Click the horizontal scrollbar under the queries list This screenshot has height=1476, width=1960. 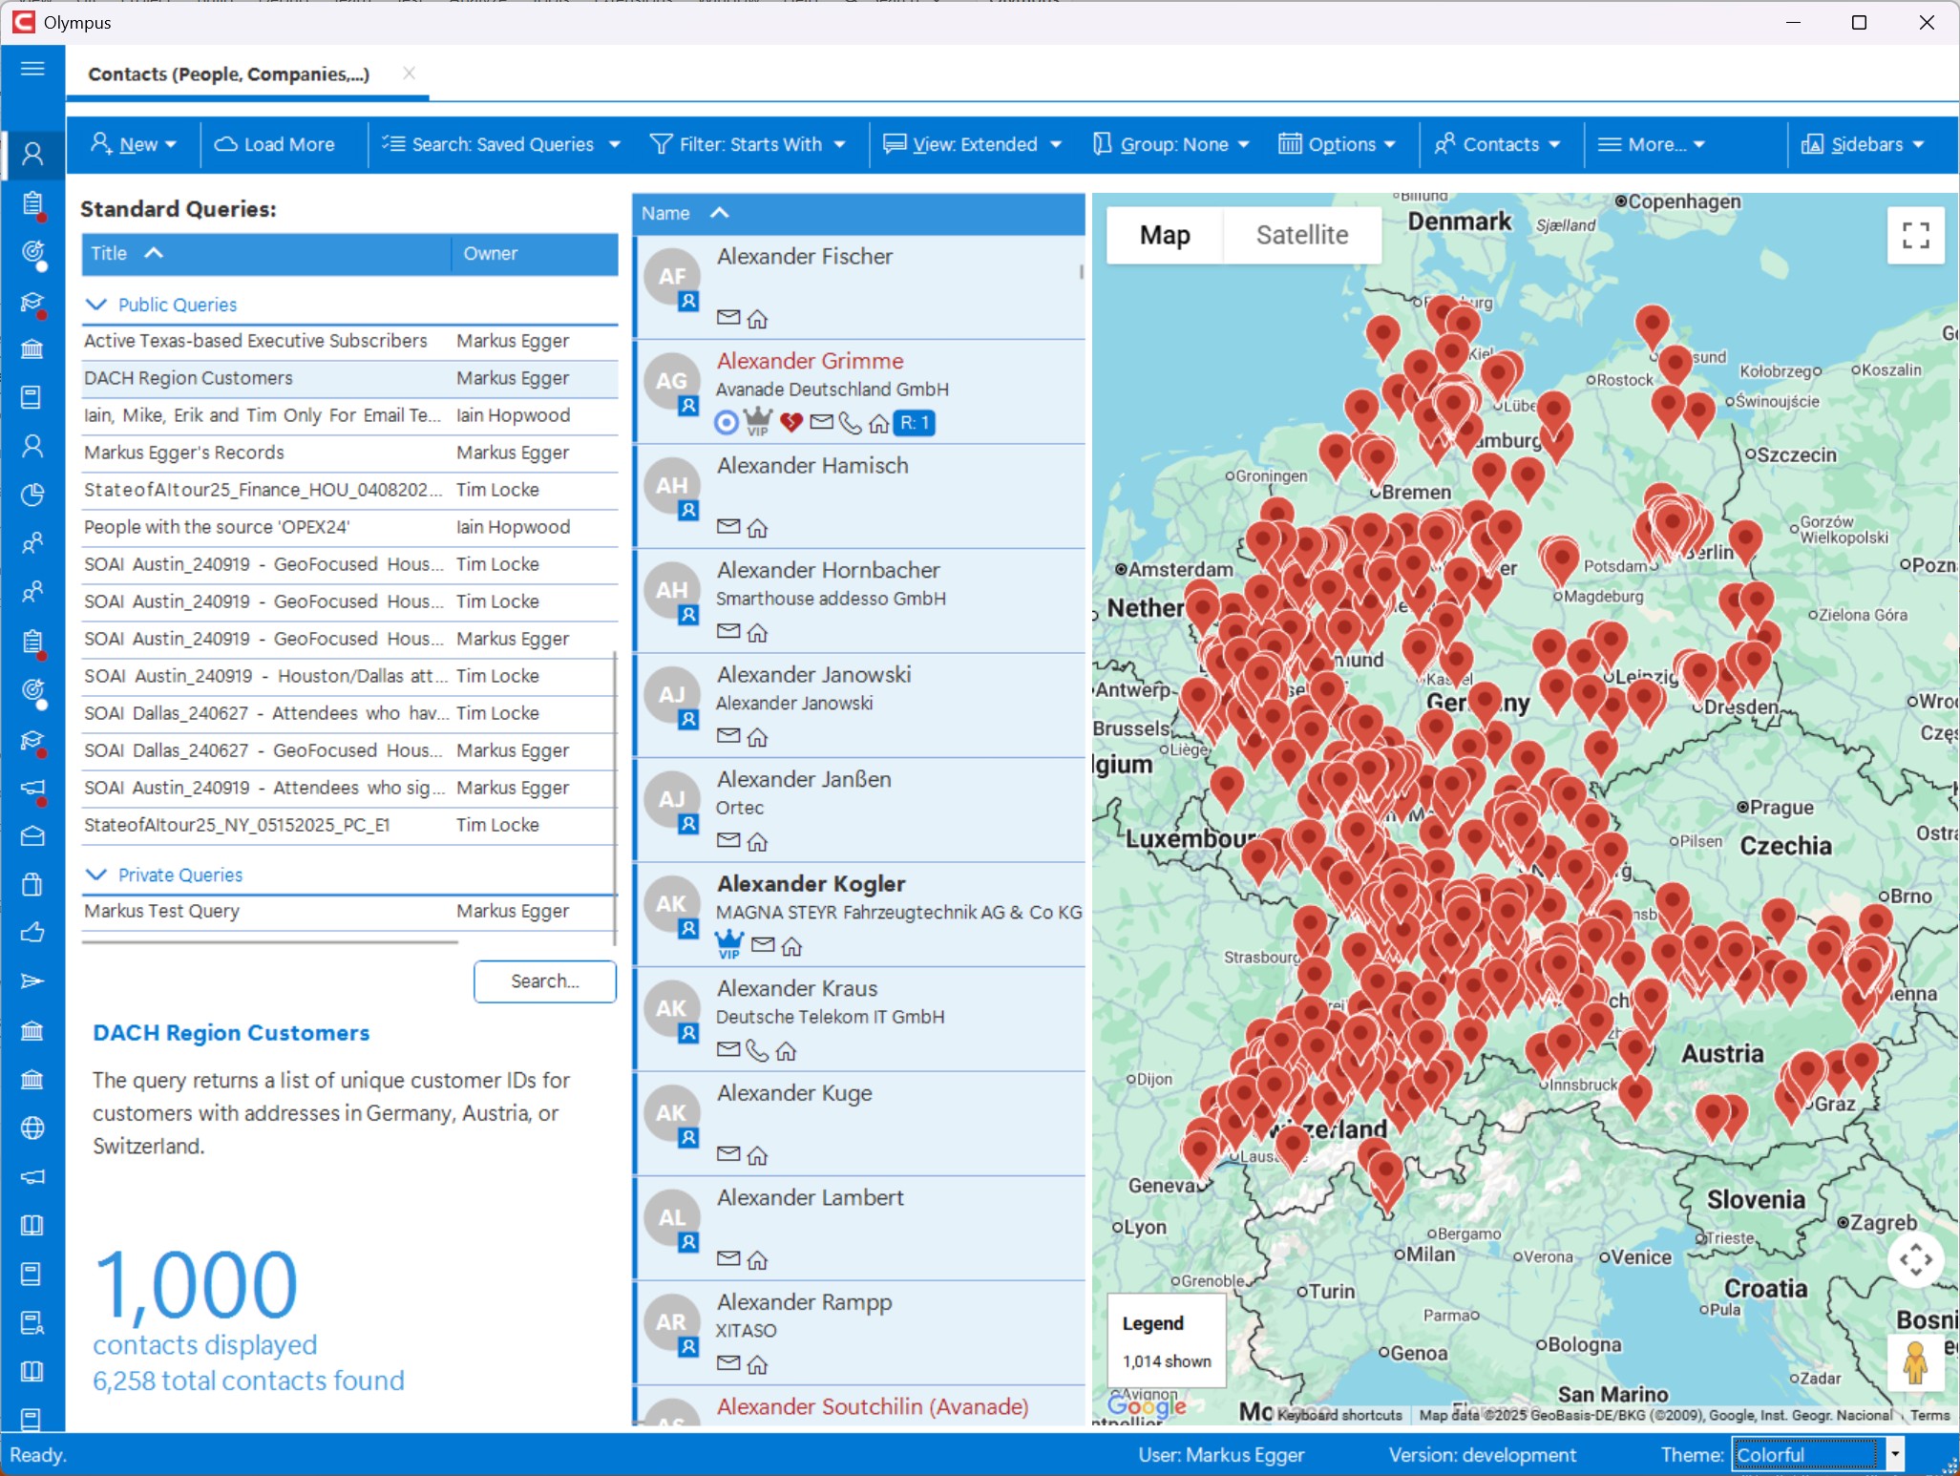(270, 942)
